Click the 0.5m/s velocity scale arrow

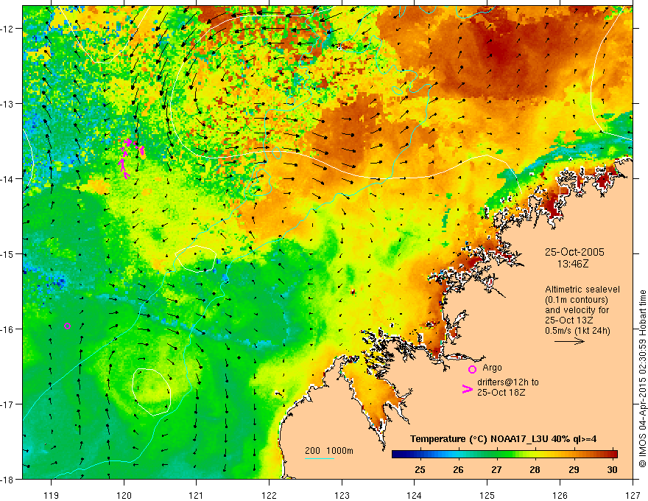569,341
